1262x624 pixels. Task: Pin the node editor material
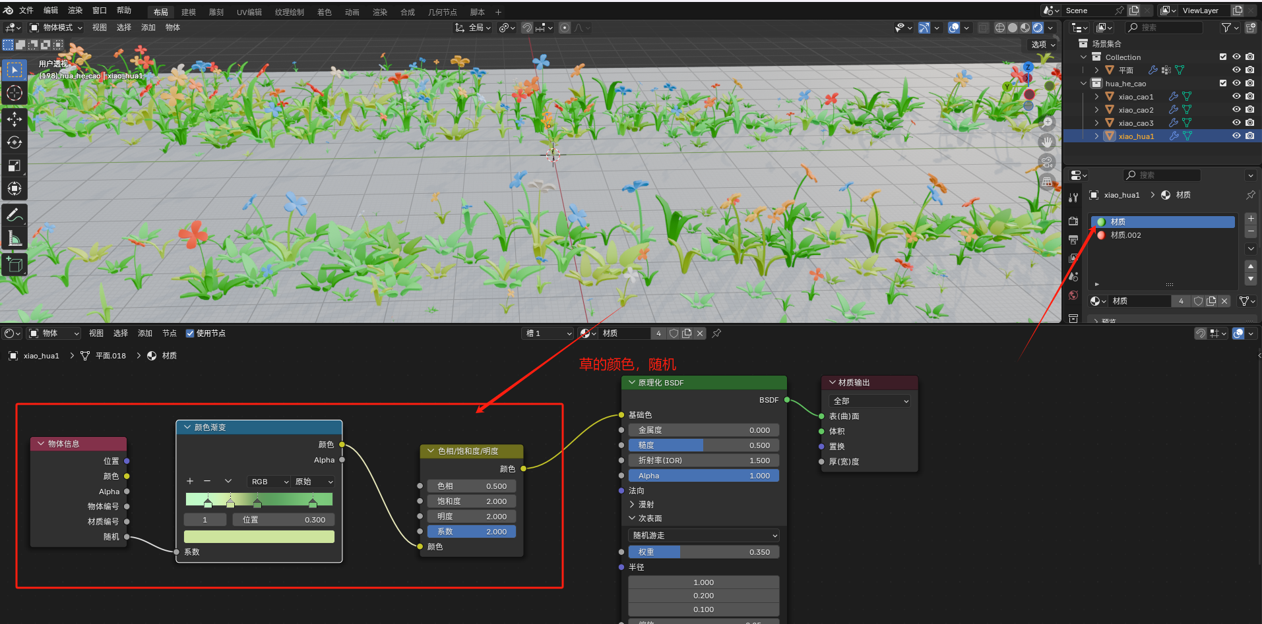click(716, 333)
